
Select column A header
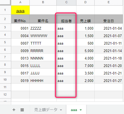[x=20, y=2]
